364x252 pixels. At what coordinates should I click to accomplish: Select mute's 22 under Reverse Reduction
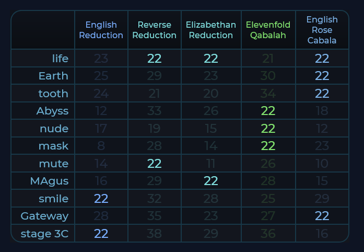point(155,164)
